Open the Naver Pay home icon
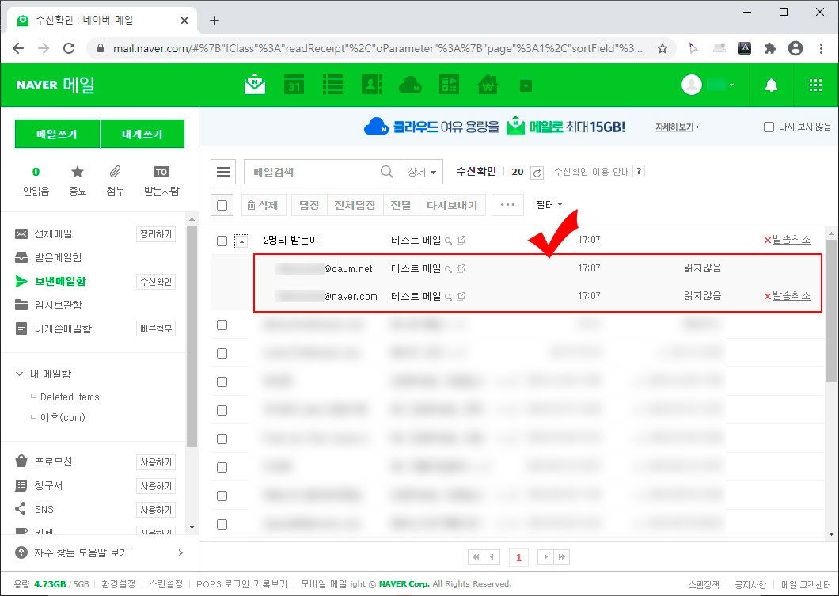The image size is (839, 596). pyautogui.click(x=488, y=85)
